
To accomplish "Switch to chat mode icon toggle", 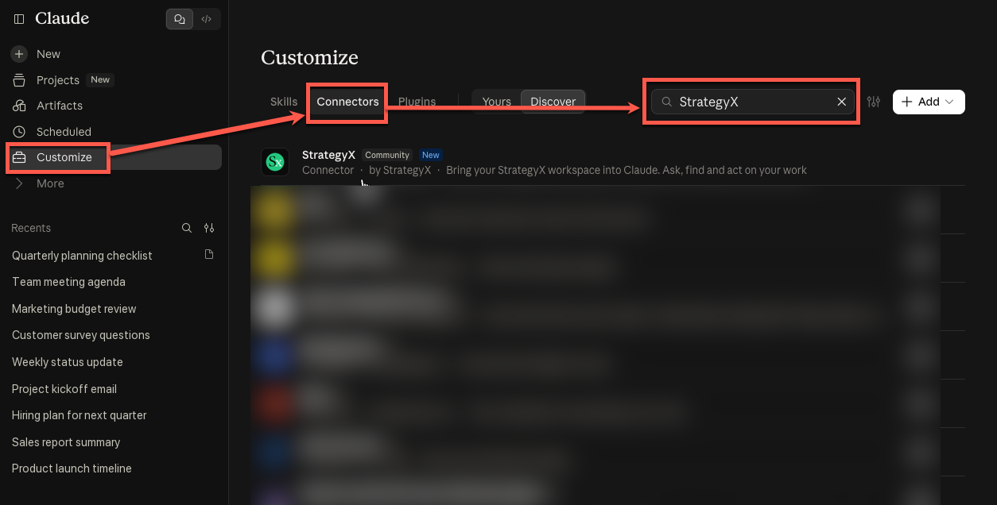I will click(180, 19).
